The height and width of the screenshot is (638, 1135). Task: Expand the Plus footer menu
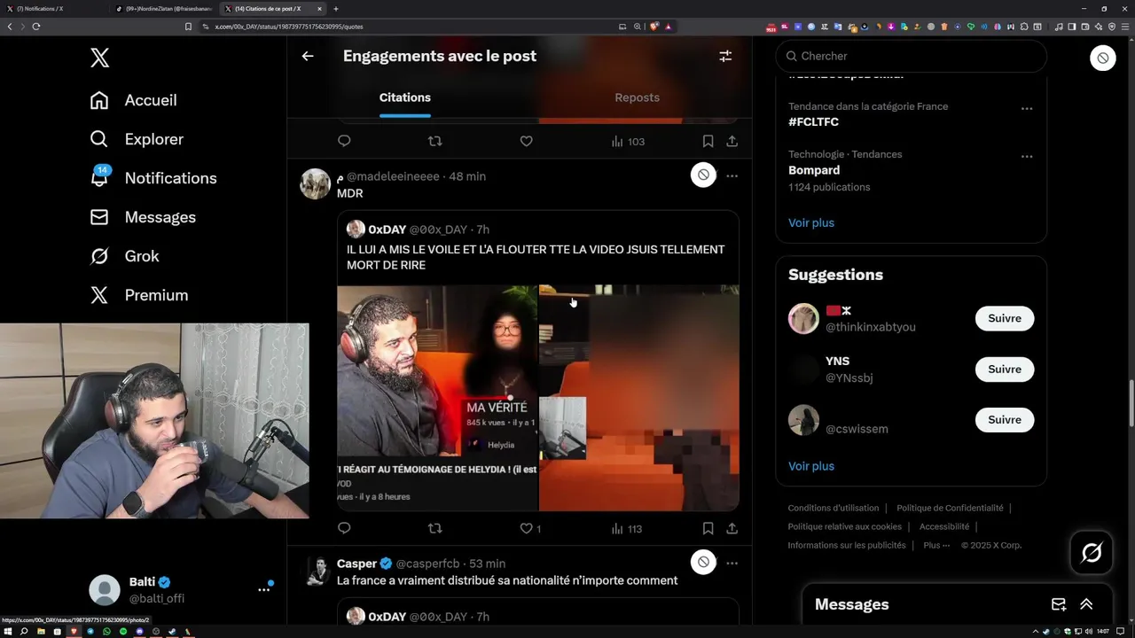pyautogui.click(x=936, y=545)
